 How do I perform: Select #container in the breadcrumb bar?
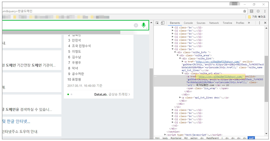tap(176, 138)
